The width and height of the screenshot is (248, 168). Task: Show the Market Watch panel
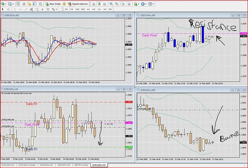pos(18,4)
